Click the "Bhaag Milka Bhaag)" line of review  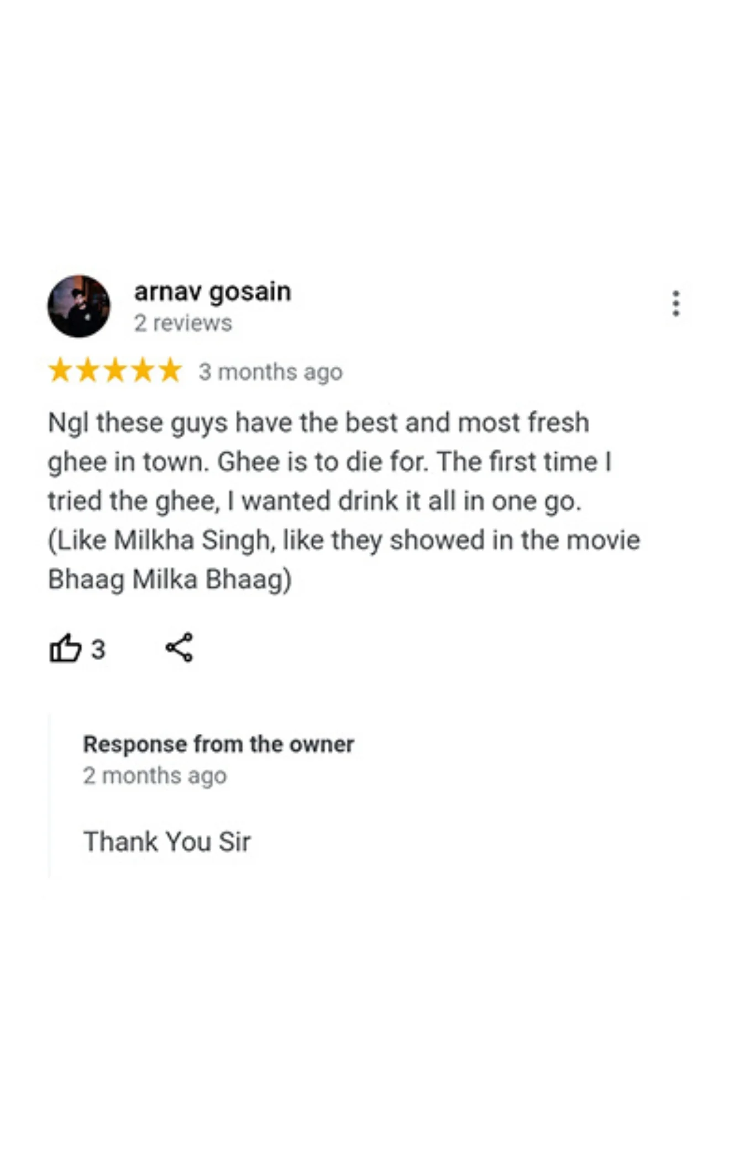(x=170, y=580)
